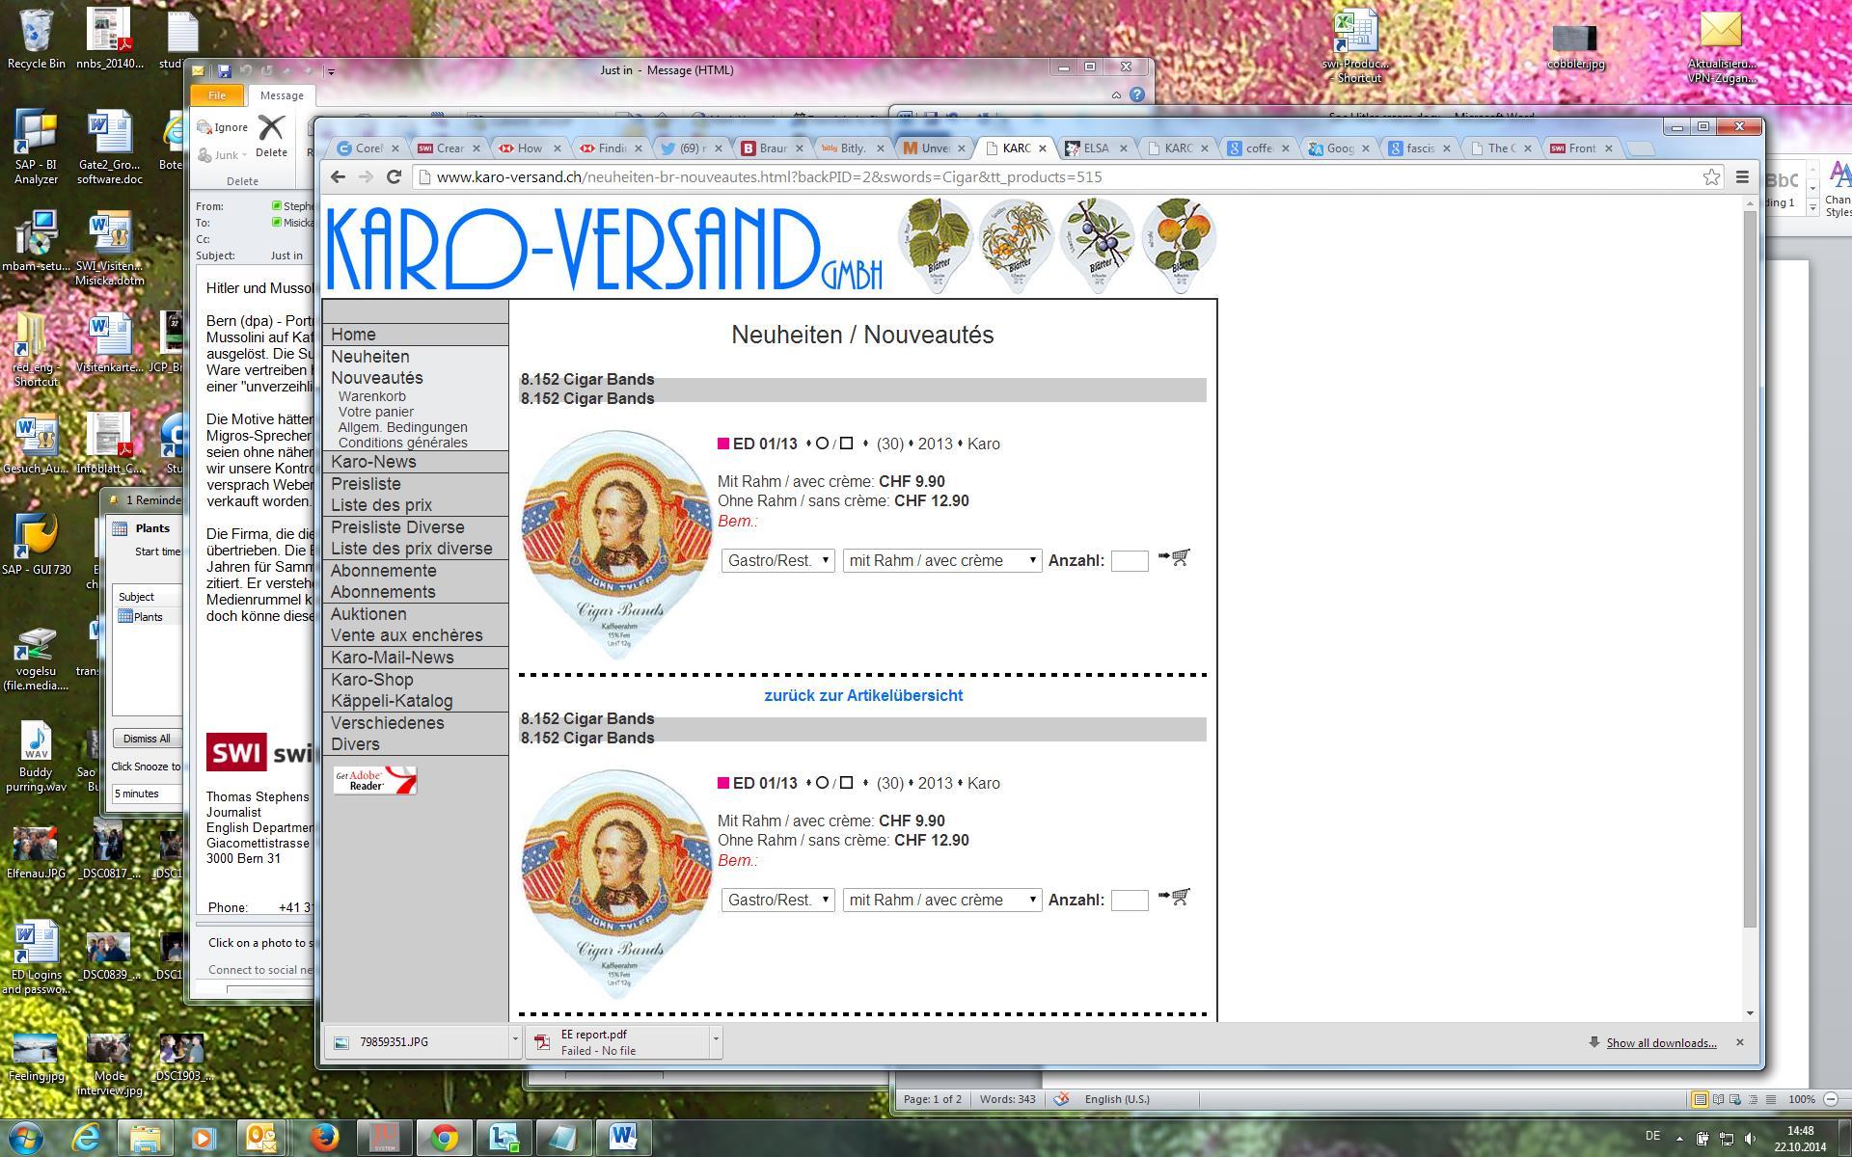The image size is (1852, 1157).
Task: Add first John Tyler item to cart
Action: click(x=1174, y=557)
